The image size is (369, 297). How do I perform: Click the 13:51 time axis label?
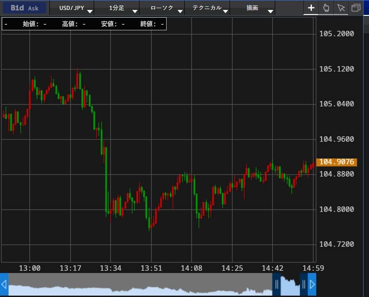[x=151, y=268]
